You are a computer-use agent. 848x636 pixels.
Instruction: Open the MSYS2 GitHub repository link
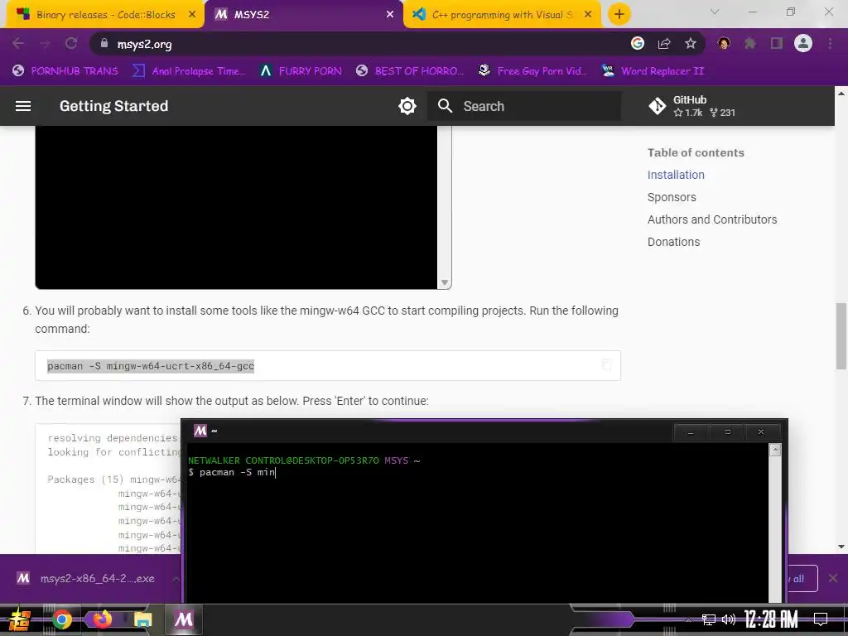(692, 106)
